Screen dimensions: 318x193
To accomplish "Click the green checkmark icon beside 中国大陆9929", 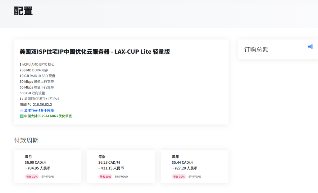I will (x=21, y=116).
